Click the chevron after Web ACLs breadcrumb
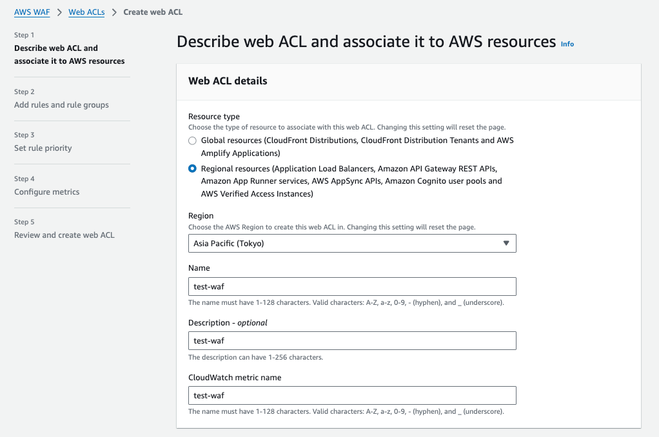This screenshot has height=437, width=659. (114, 12)
